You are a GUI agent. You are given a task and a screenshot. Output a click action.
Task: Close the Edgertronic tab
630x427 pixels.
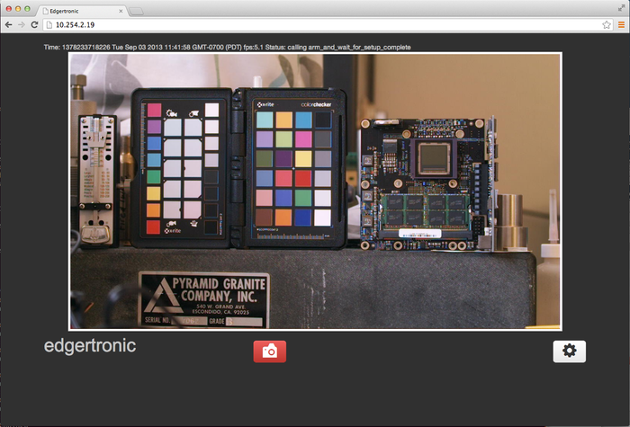coord(121,11)
